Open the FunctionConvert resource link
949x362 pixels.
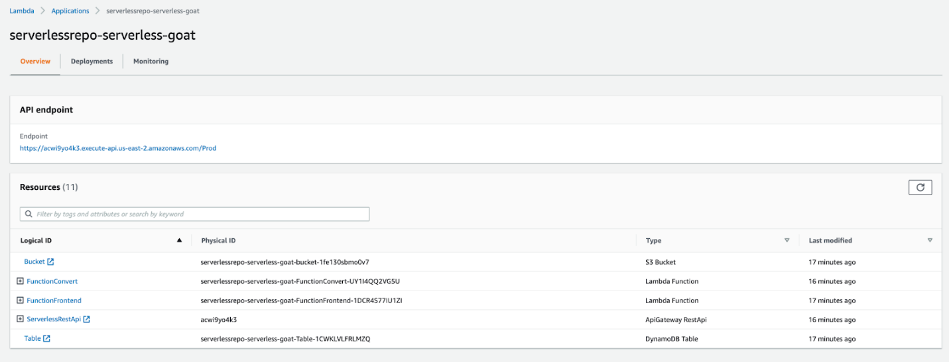point(52,281)
